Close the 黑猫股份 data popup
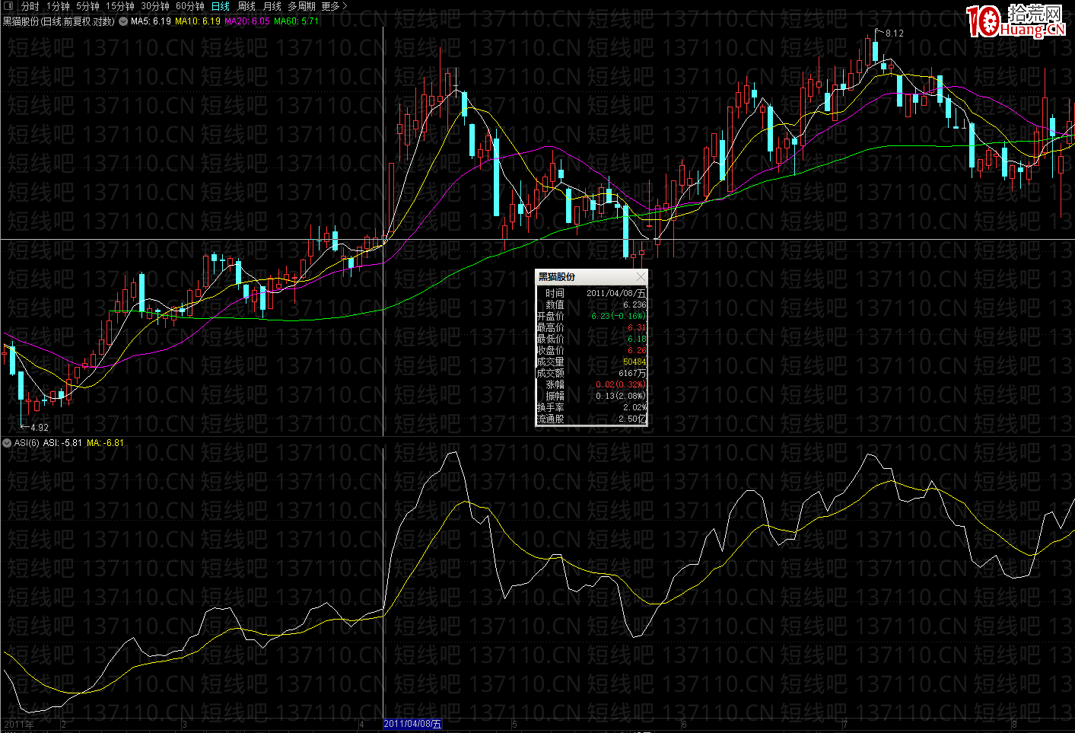Screen dimensions: 1075x733 pyautogui.click(x=641, y=276)
